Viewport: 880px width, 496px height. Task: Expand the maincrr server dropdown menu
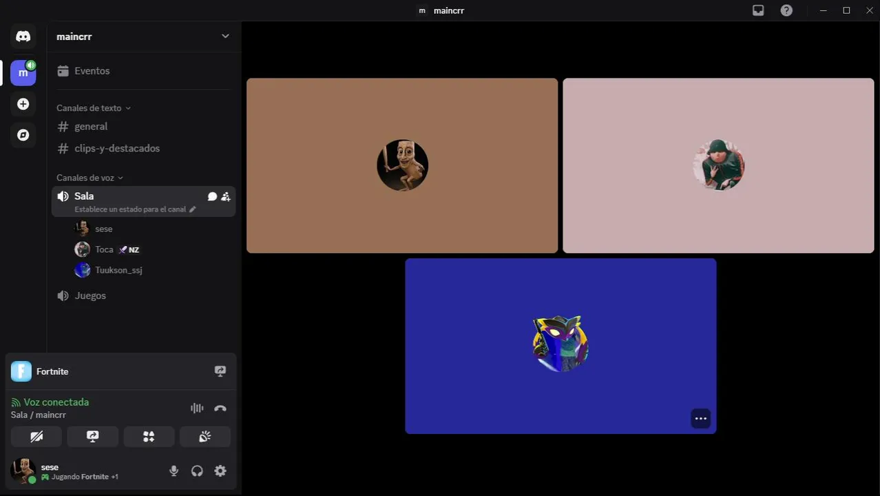[225, 37]
